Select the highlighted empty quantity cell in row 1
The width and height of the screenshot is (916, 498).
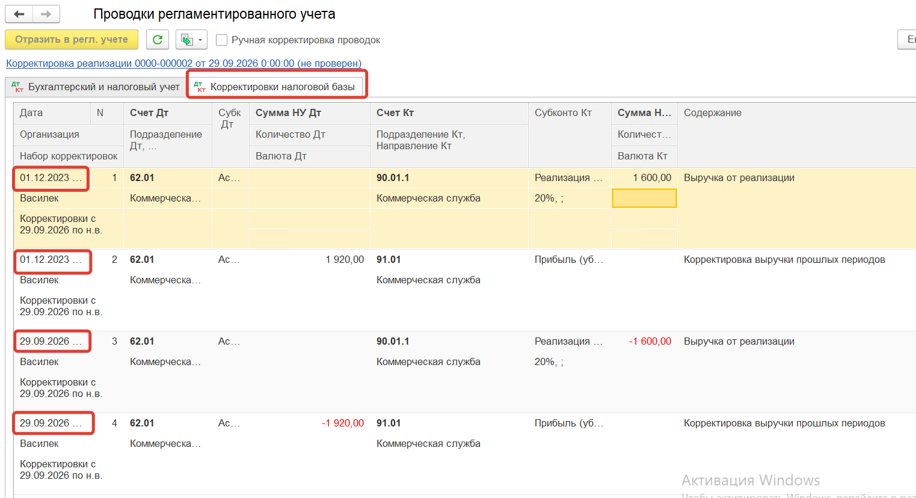[644, 198]
